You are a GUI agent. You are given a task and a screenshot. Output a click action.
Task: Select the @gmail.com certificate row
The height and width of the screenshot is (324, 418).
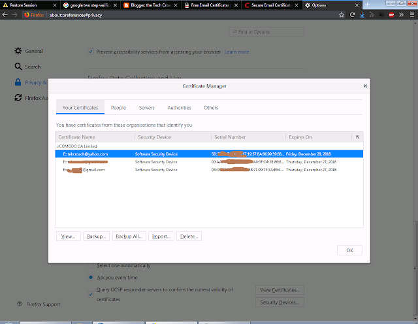click(x=209, y=170)
